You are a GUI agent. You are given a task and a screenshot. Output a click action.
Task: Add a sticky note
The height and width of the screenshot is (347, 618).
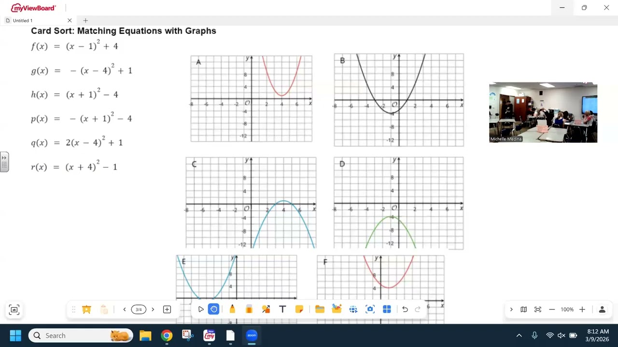pos(299,309)
